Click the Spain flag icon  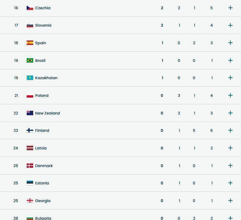point(30,43)
